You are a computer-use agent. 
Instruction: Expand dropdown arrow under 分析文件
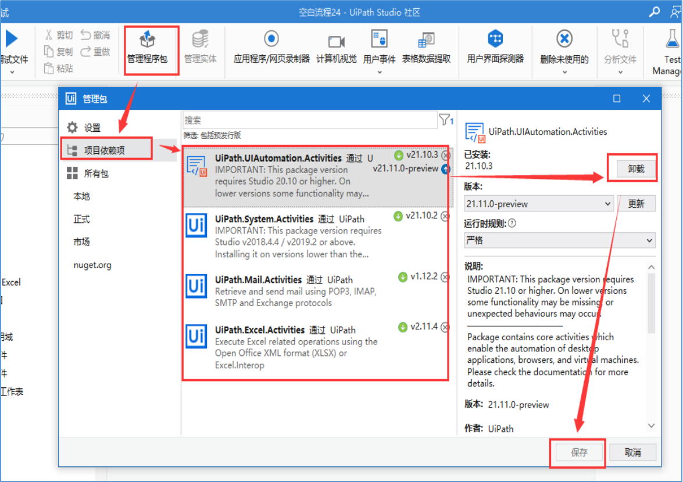(x=620, y=72)
